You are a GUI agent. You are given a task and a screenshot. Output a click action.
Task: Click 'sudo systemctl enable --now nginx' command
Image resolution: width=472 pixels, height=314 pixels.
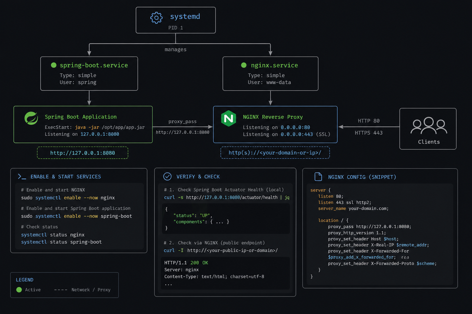68,198
